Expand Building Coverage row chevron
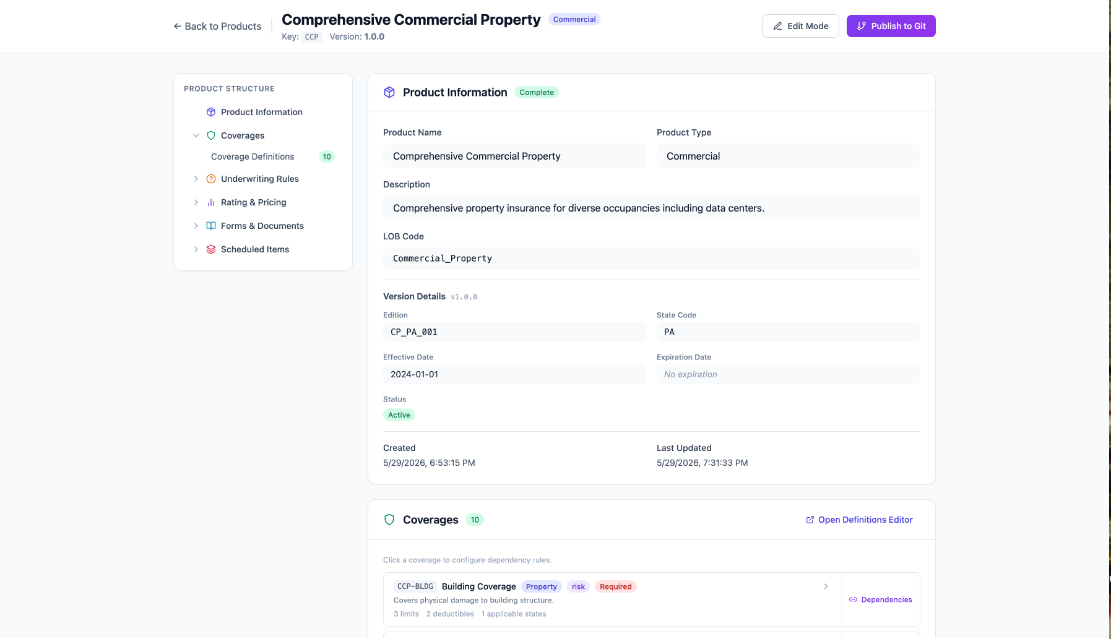The image size is (1111, 639). click(x=826, y=586)
